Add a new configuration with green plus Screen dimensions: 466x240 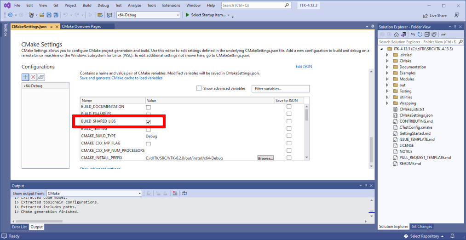pyautogui.click(x=25, y=77)
